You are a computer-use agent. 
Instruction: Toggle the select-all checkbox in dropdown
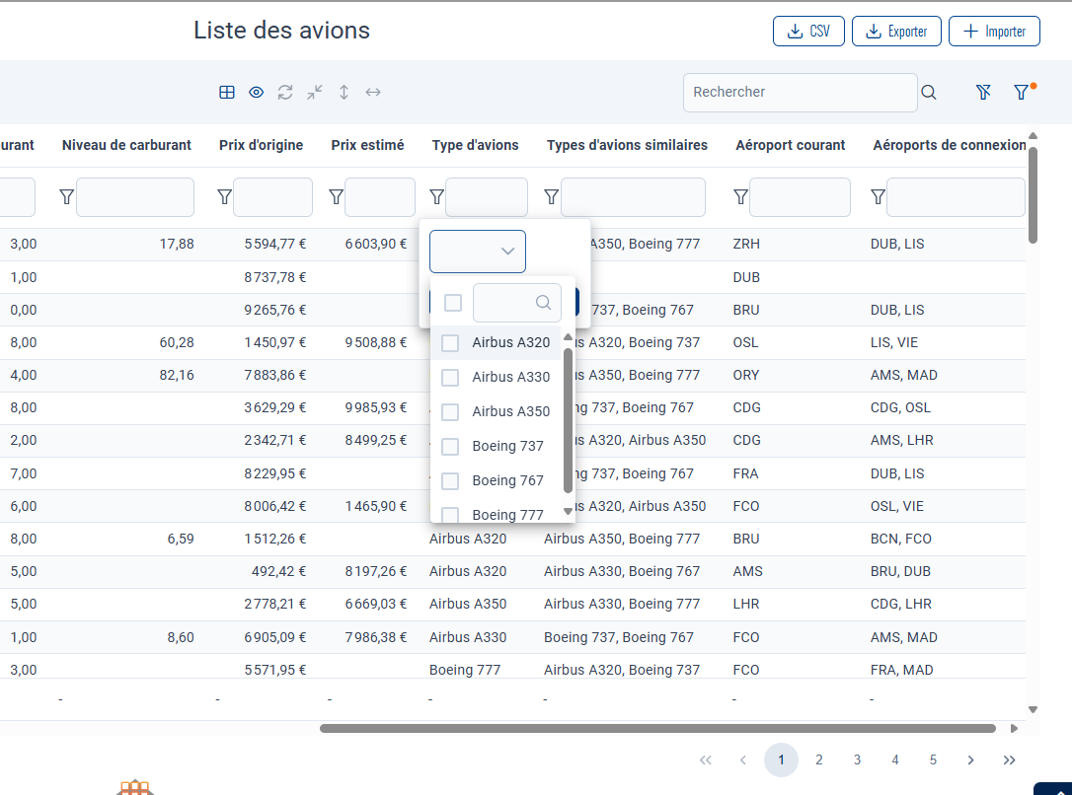453,303
